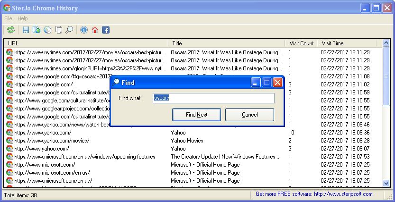Viewport: 395px width, 202px height.
Task: Sort by the Visit Count column header
Action: click(301, 43)
